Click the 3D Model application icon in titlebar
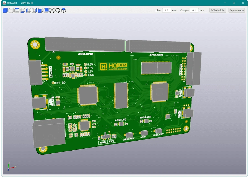Image resolution: width=249 pixels, height=178 pixels. coord(4,3)
